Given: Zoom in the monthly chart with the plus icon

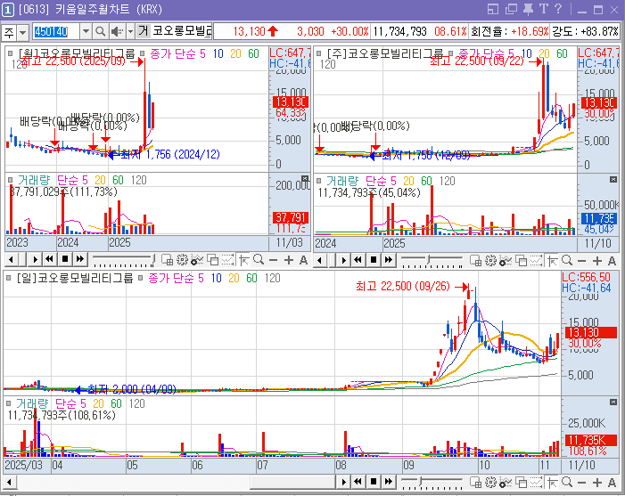Looking at the screenshot, I should (x=289, y=260).
